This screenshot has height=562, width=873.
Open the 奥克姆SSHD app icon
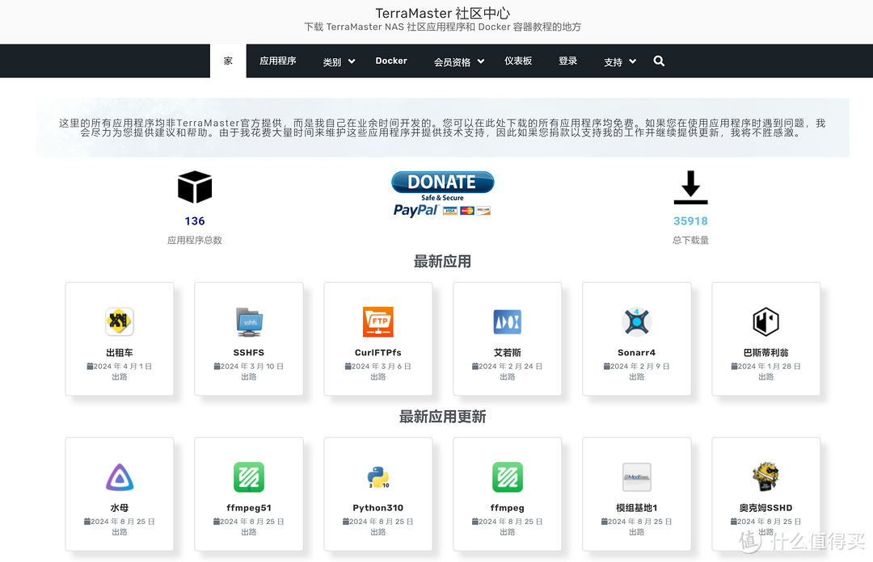coord(765,476)
